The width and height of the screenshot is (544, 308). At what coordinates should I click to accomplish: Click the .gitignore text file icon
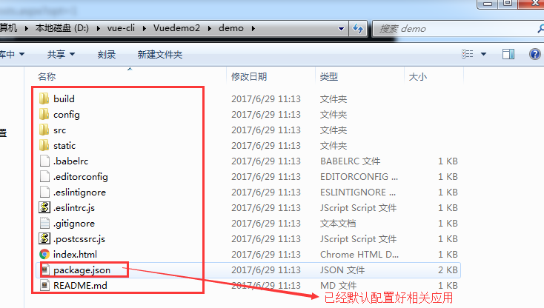coord(44,223)
